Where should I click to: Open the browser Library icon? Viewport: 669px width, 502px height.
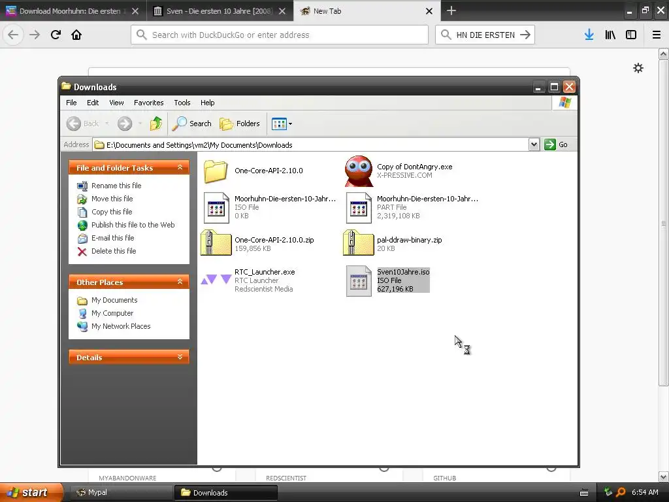(610, 35)
